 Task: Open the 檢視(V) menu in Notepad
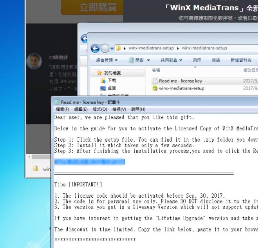[x=119, y=109]
